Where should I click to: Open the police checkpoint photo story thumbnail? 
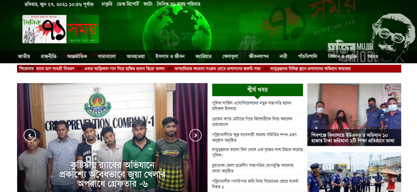point(354,172)
